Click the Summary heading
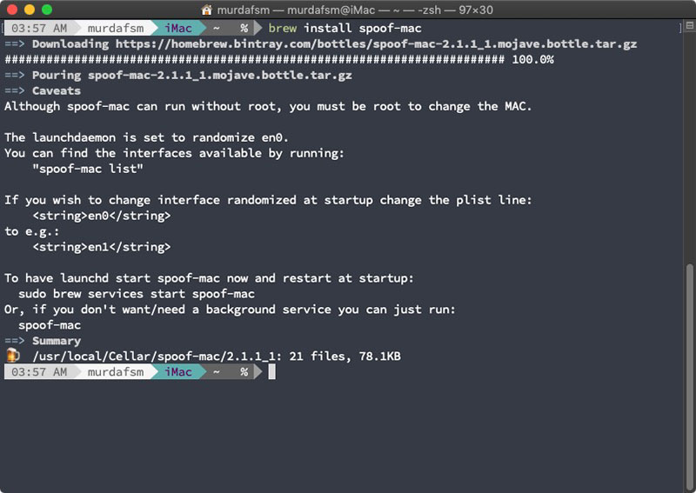Viewport: 696px width, 493px height. [x=56, y=341]
